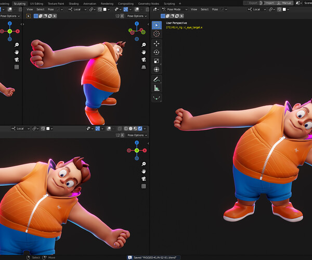Open shading options dropdown in bottom-left viewport
Viewport: 312px width, 260px height.
pos(145,128)
